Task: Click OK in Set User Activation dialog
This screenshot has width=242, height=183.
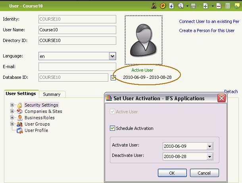Action: [172, 173]
